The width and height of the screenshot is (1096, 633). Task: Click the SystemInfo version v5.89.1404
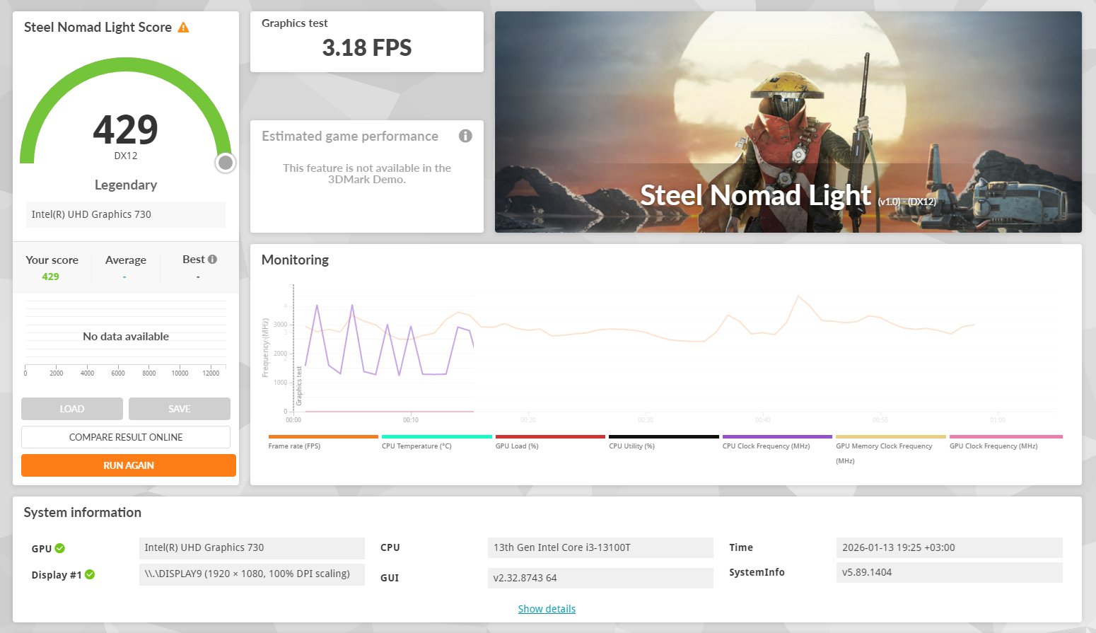pos(950,573)
